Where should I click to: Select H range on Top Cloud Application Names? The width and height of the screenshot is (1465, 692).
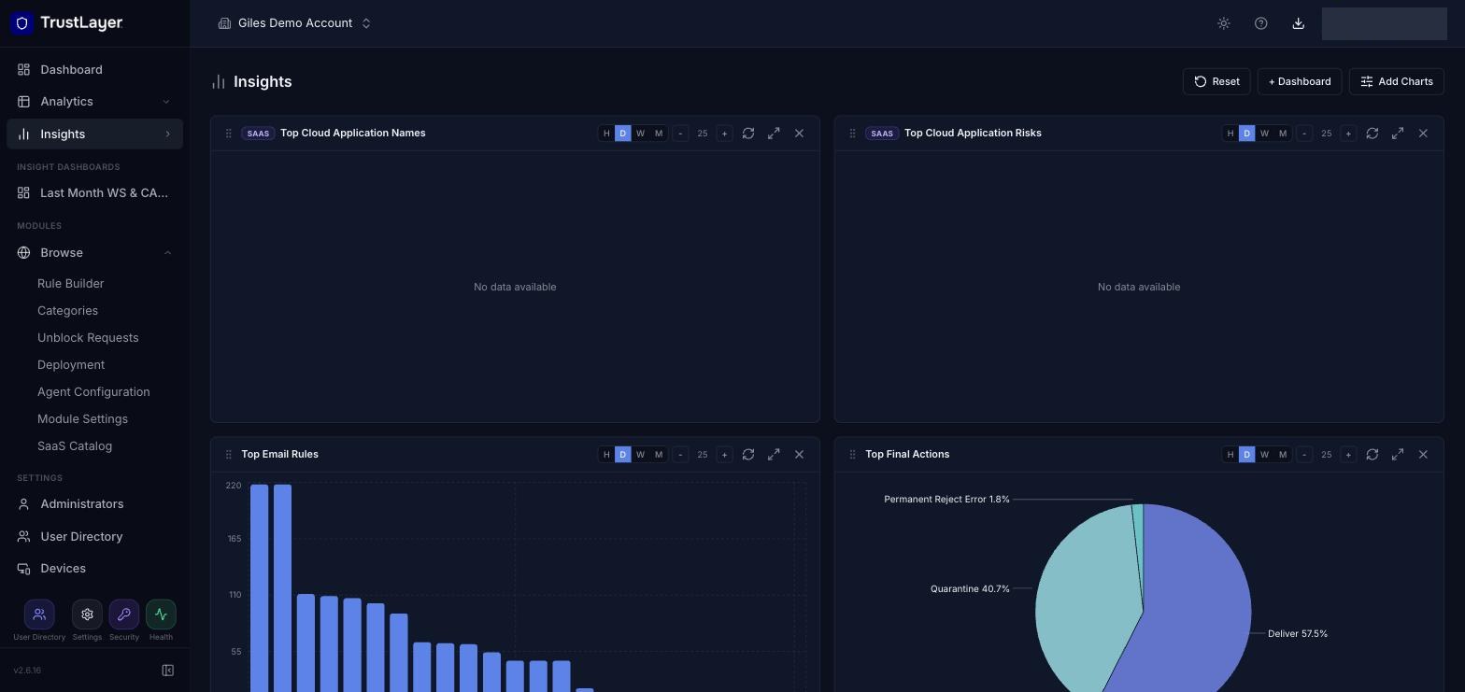click(606, 134)
